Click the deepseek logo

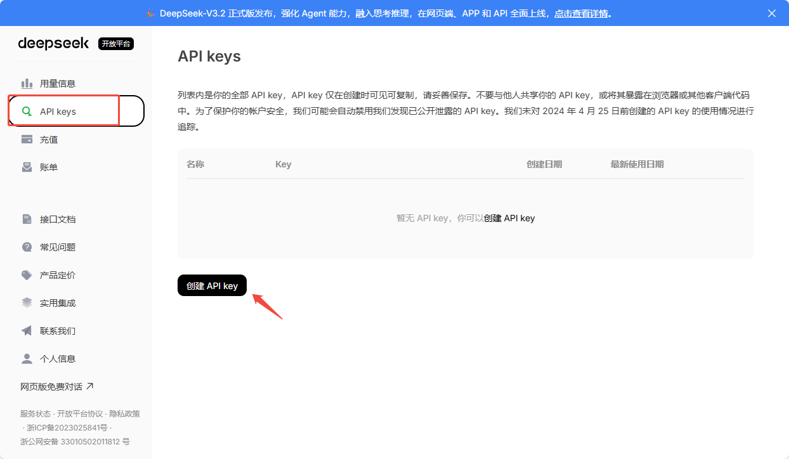tap(53, 43)
